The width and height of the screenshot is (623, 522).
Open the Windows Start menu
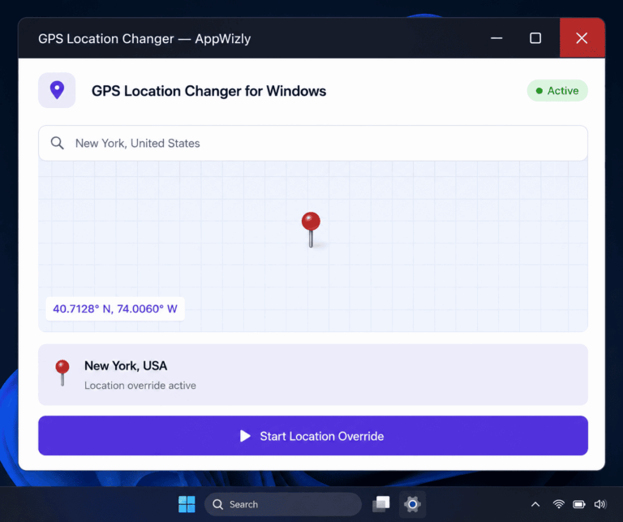(x=187, y=504)
